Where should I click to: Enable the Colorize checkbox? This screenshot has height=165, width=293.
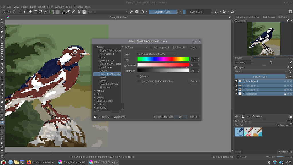(x=138, y=76)
